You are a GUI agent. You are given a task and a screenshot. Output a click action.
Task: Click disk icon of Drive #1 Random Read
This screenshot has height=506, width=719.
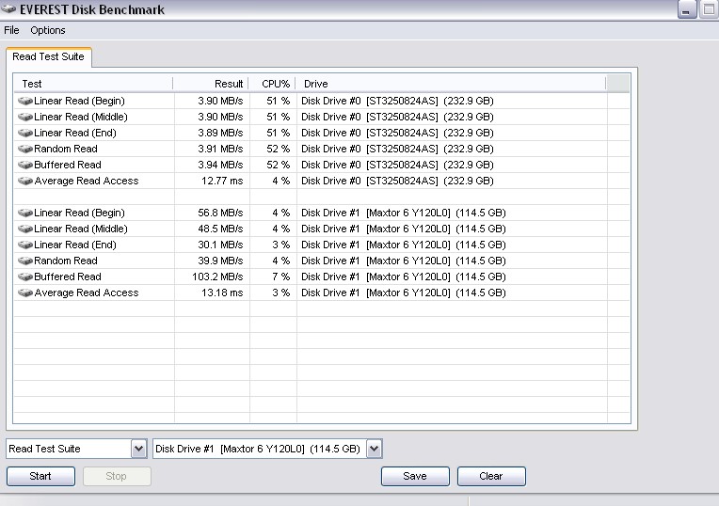coord(25,261)
